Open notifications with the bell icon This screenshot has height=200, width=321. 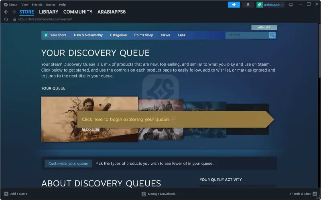point(248,4)
